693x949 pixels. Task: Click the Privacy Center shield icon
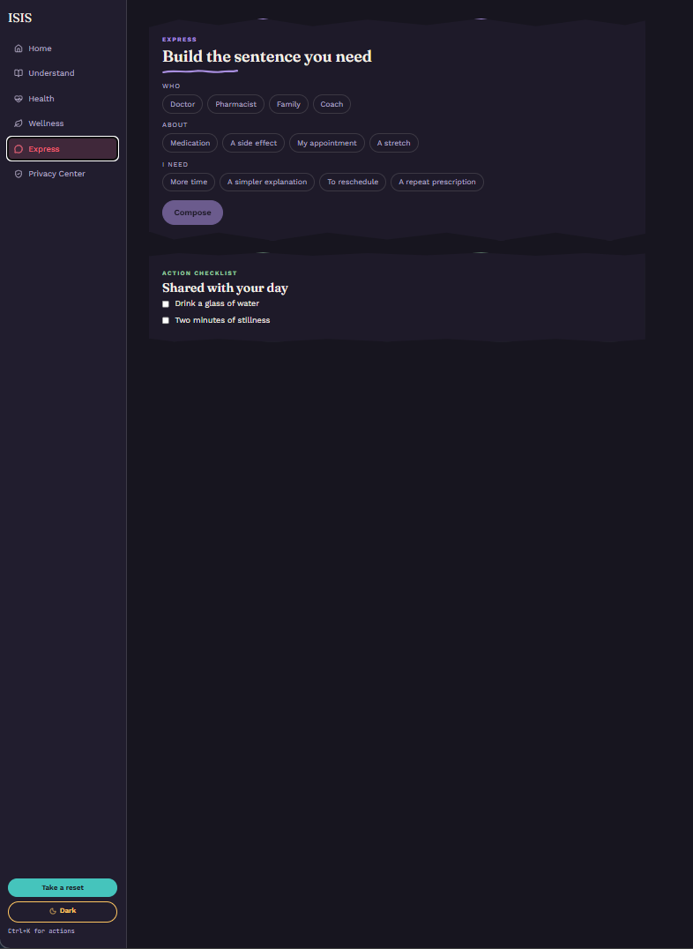coord(19,174)
